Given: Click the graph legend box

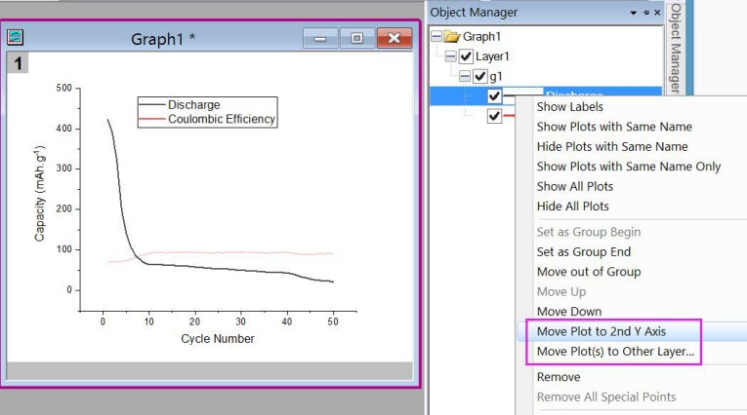Looking at the screenshot, I should (208, 112).
